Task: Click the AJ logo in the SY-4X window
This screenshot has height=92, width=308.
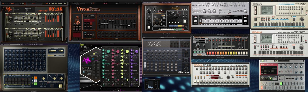Action: click(x=8, y=9)
